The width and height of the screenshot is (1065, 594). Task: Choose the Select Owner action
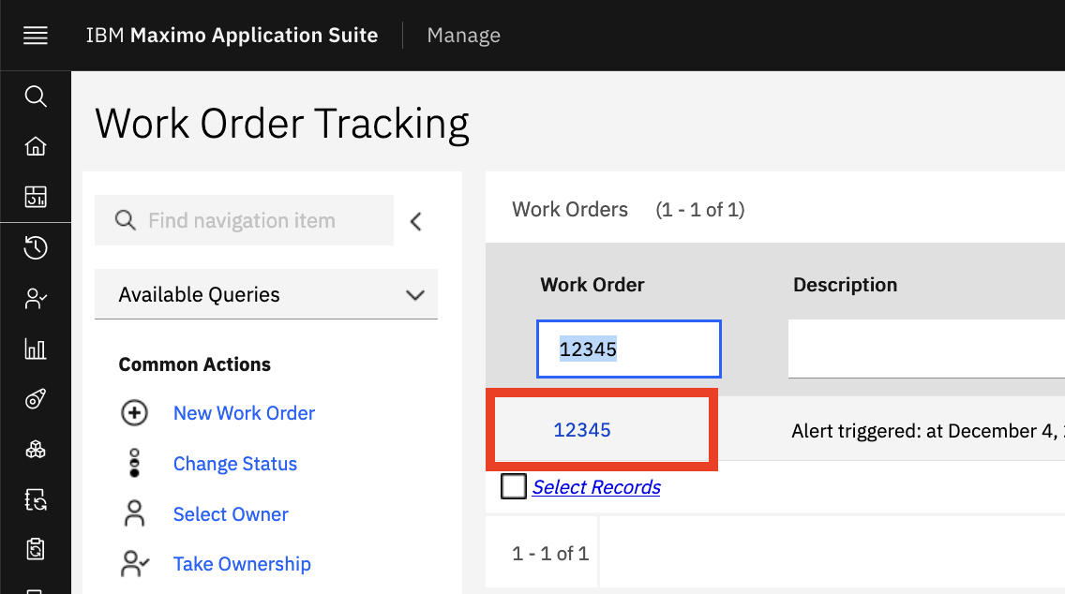[231, 514]
